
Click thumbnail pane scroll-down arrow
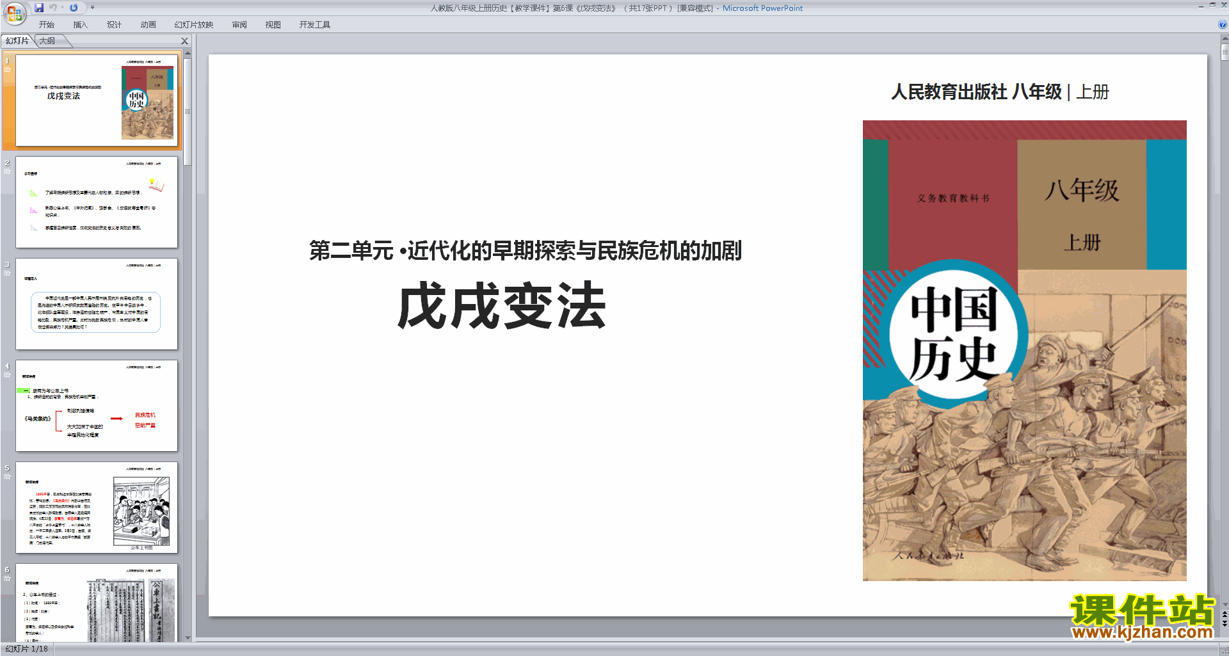[188, 637]
